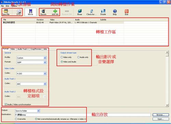Screen dimensions: 171x124
Task: Switch to the Jobs tab
Action: (45, 49)
